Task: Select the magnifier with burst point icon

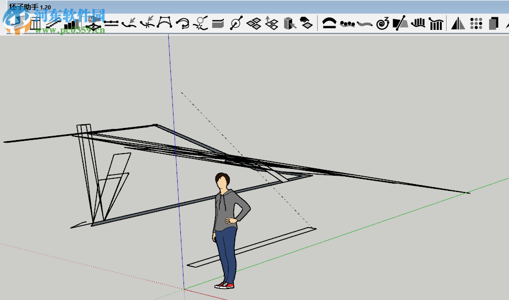Action: [200, 23]
